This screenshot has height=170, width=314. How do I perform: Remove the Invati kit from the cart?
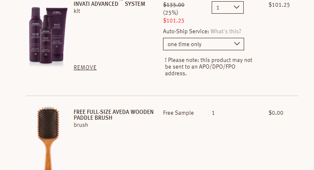tap(85, 67)
